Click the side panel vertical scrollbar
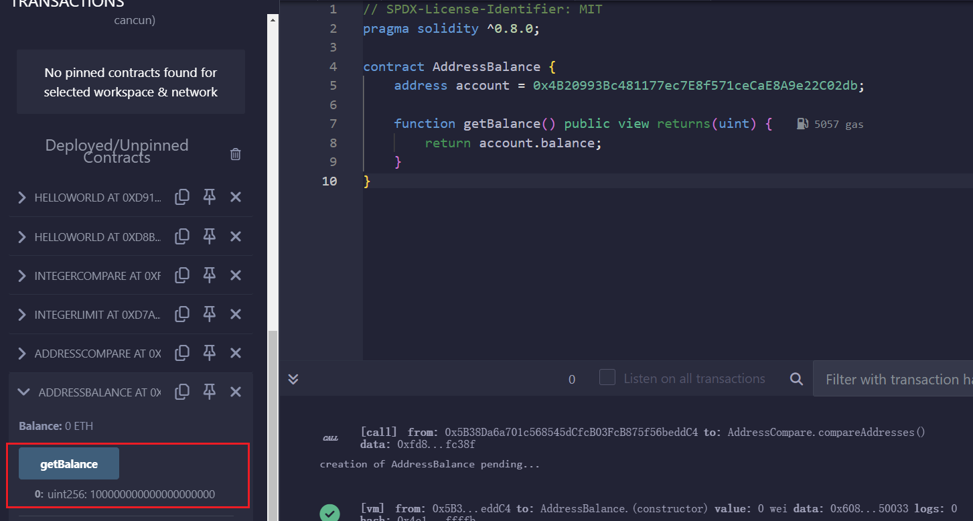 point(273,422)
